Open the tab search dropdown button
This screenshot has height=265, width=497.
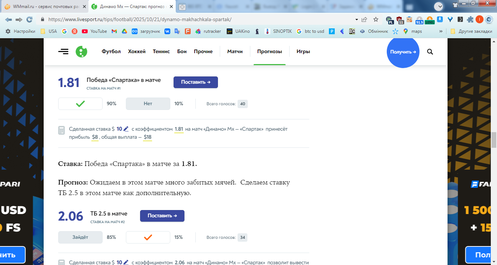439,6
